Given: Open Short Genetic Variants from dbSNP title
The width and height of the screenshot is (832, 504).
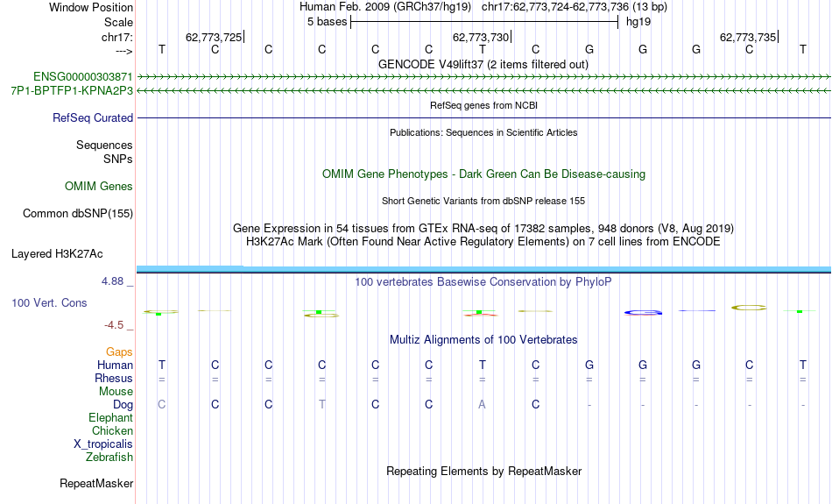Looking at the screenshot, I should coord(483,201).
